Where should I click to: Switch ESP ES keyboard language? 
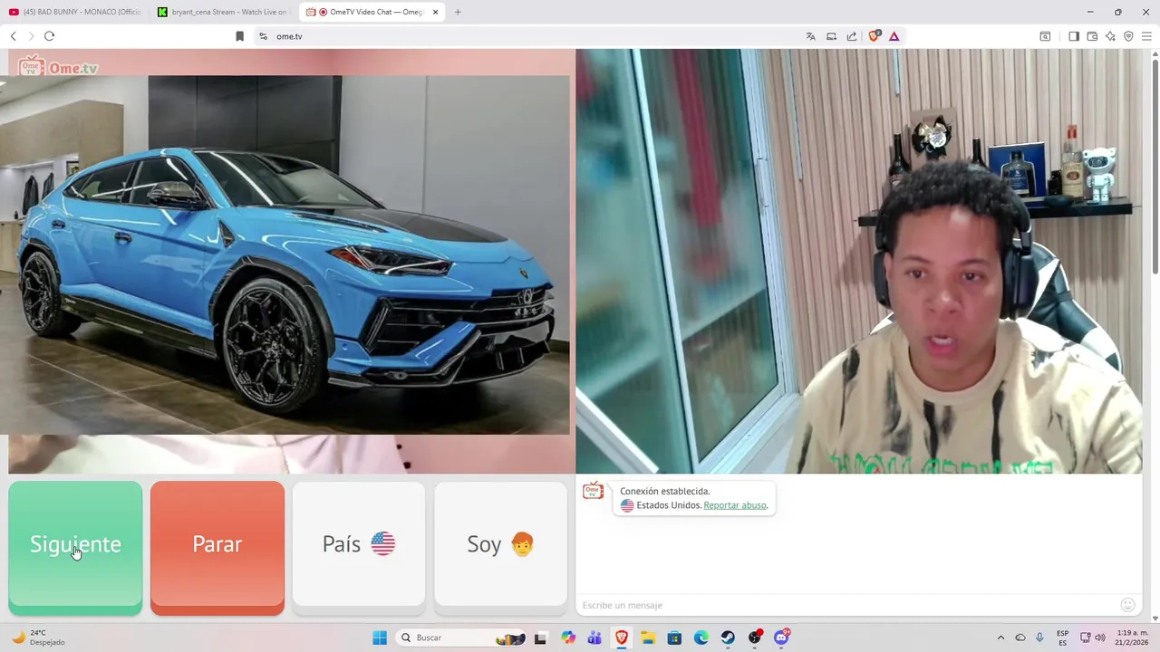pyautogui.click(x=1062, y=638)
